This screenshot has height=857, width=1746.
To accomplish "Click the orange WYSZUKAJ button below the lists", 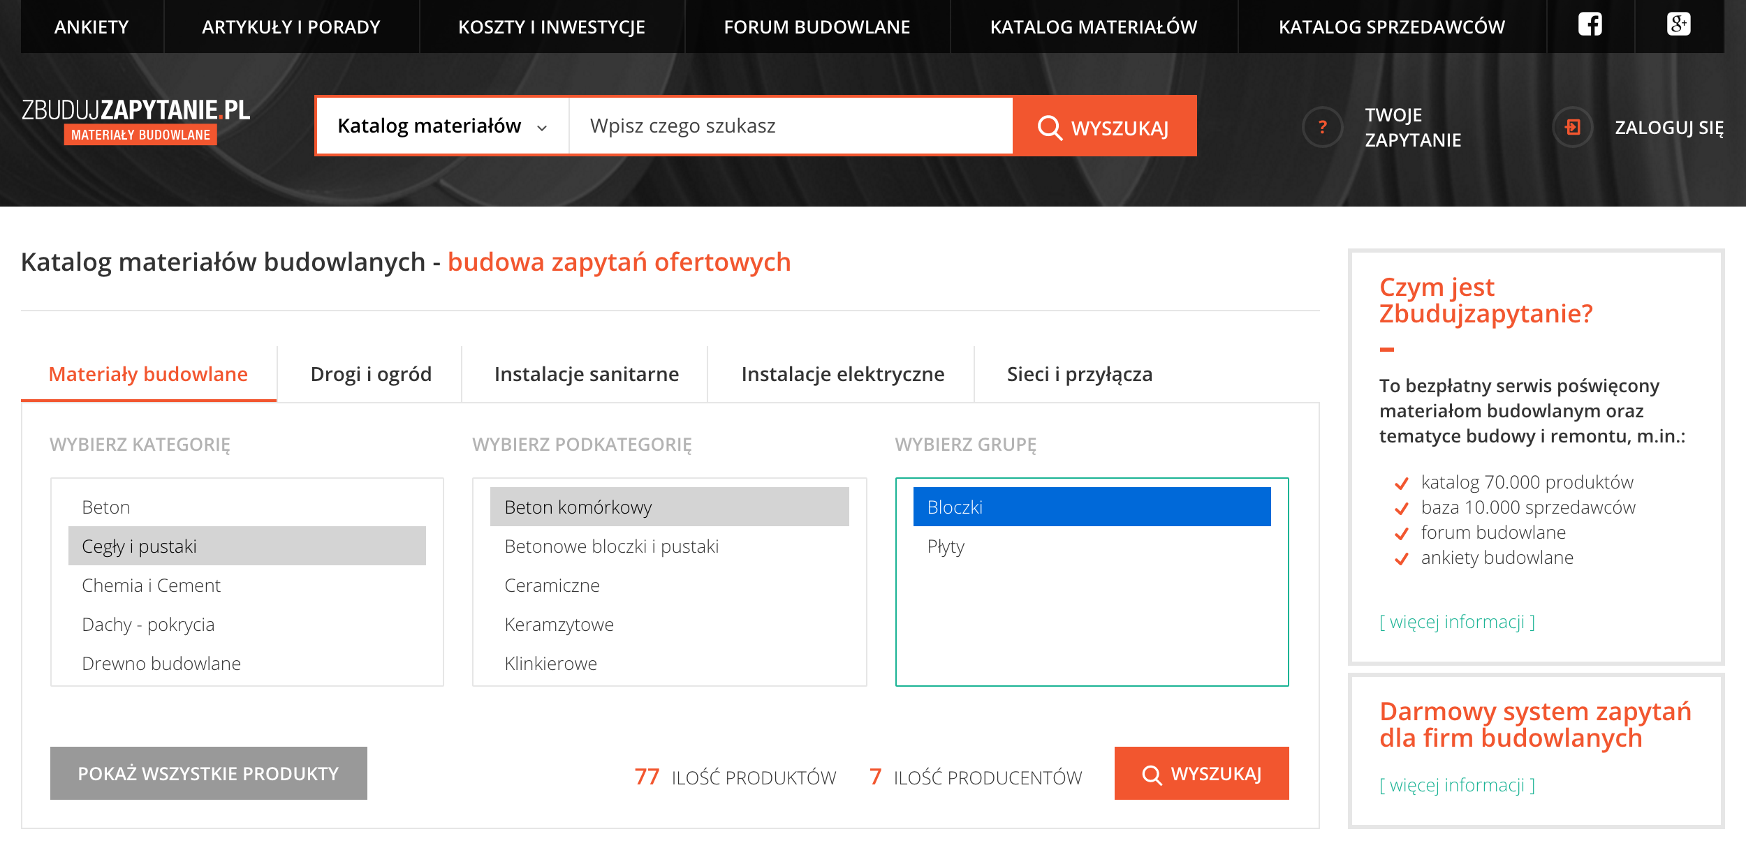I will pyautogui.click(x=1202, y=773).
